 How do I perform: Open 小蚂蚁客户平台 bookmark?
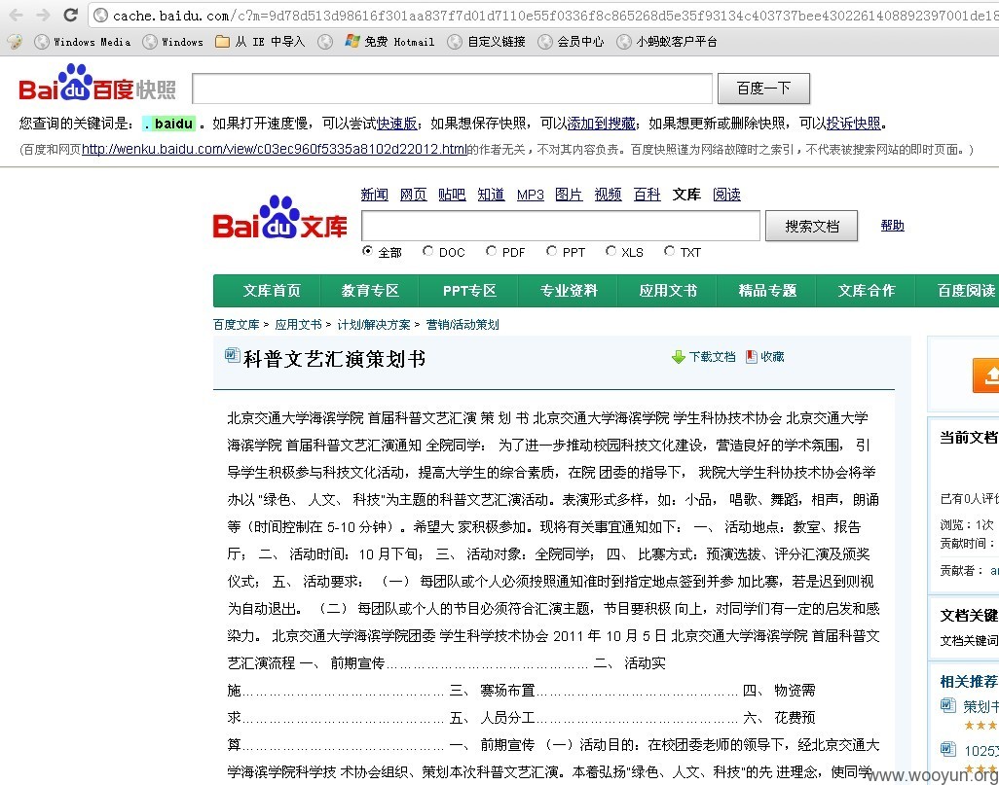(x=667, y=42)
